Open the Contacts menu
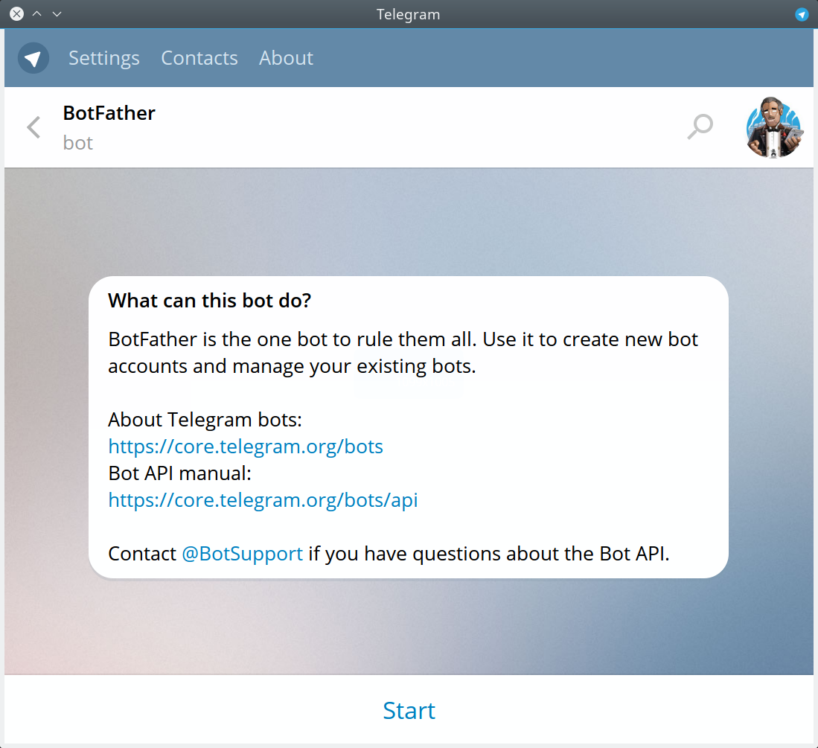 [x=199, y=58]
